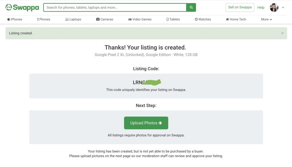The height and width of the screenshot is (167, 292).
Task: Click the camera icon beside Cameras
Action: (98, 19)
